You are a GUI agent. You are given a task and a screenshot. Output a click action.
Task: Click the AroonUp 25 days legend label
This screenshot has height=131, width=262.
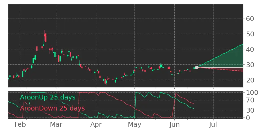tap(48, 97)
